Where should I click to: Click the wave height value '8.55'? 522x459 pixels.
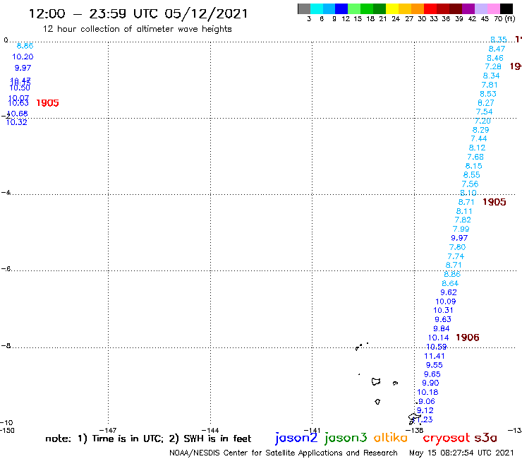point(472,175)
